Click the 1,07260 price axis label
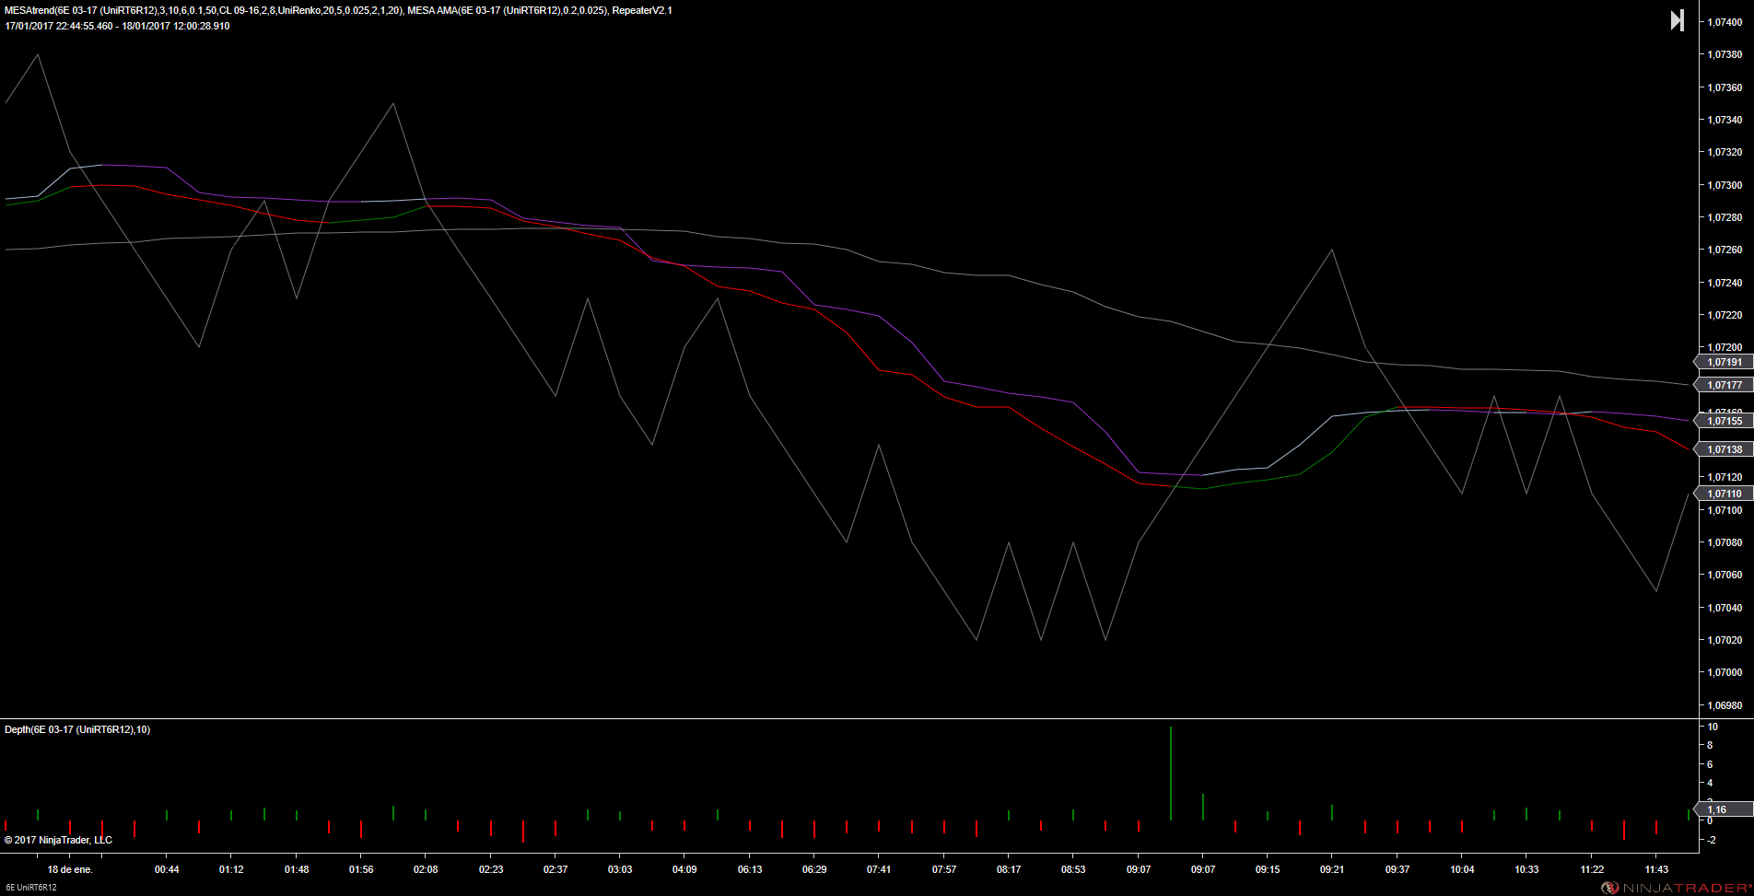Image resolution: width=1754 pixels, height=896 pixels. point(1725,250)
